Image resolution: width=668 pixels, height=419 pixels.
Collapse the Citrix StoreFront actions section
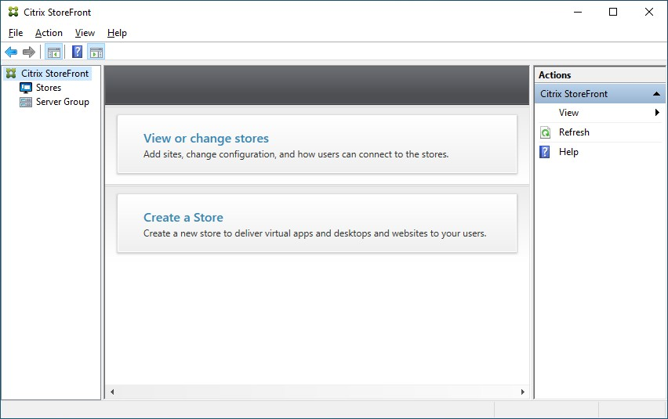pyautogui.click(x=657, y=94)
